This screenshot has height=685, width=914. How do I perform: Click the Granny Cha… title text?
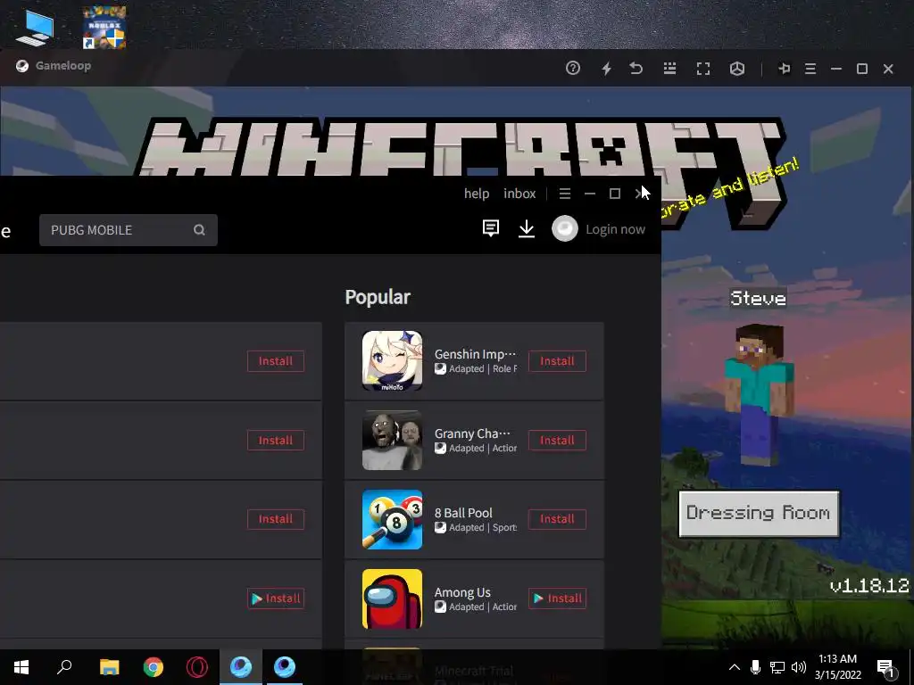point(472,433)
